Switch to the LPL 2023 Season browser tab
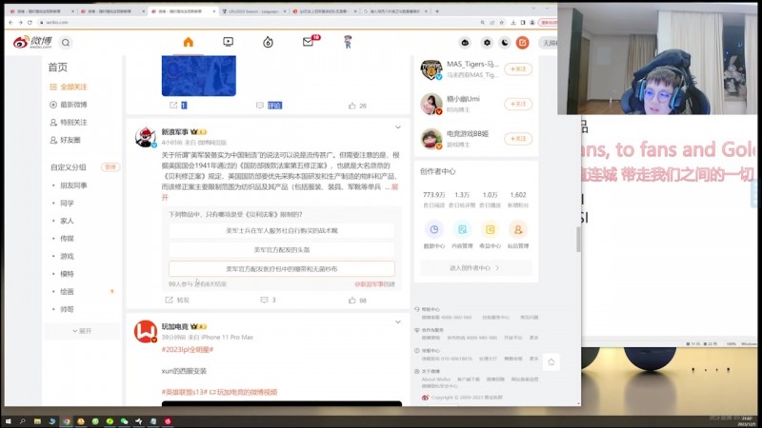The image size is (762, 428). pos(253,11)
